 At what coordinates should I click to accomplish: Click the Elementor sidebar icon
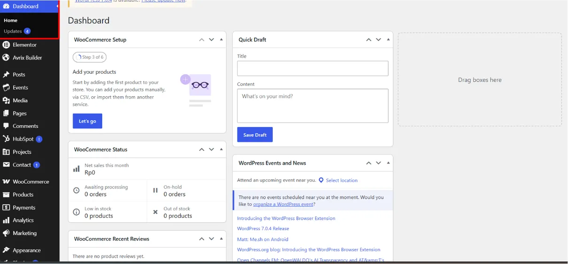coord(6,45)
